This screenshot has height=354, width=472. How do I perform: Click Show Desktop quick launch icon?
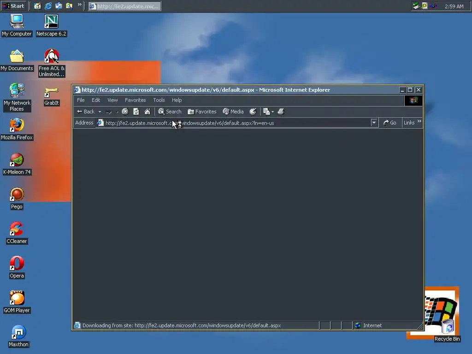click(38, 6)
